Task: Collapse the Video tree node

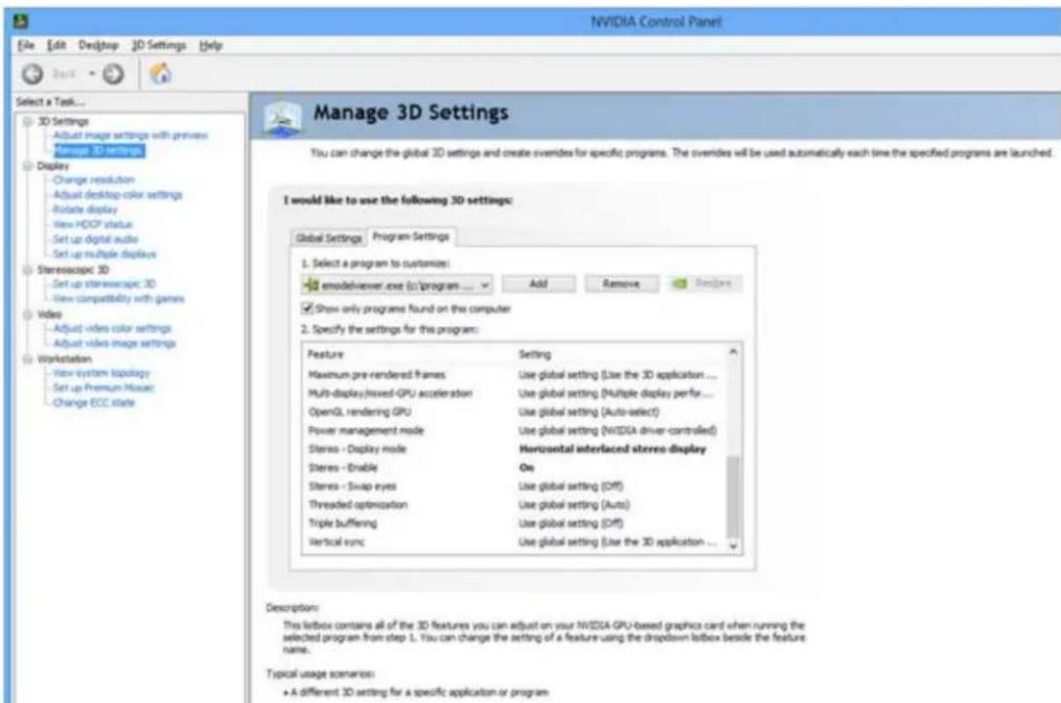Action: (27, 314)
